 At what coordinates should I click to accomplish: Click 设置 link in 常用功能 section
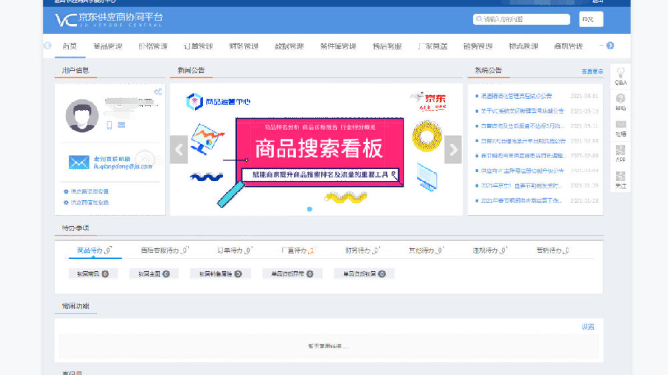click(588, 326)
